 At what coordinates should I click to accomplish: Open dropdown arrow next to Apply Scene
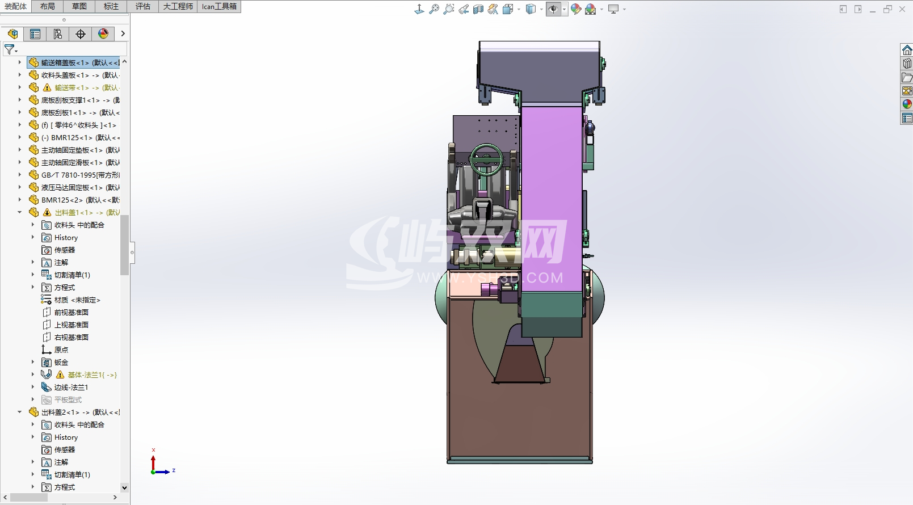[601, 9]
